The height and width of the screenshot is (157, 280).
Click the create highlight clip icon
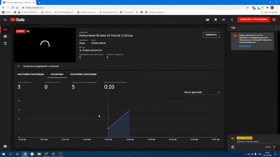point(207,20)
